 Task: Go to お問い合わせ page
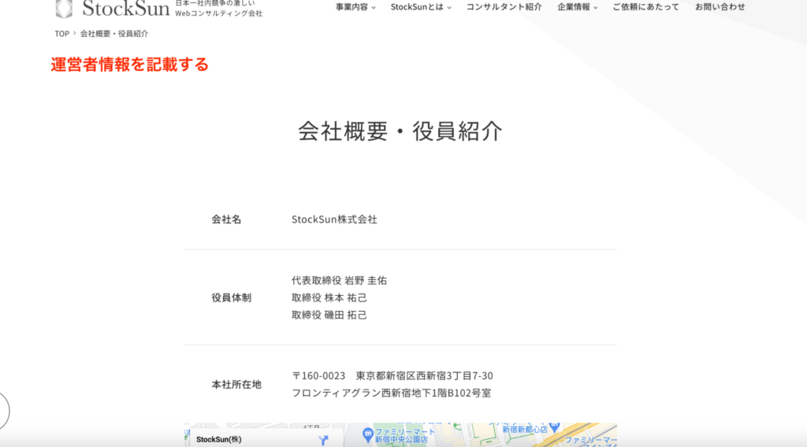click(x=720, y=6)
